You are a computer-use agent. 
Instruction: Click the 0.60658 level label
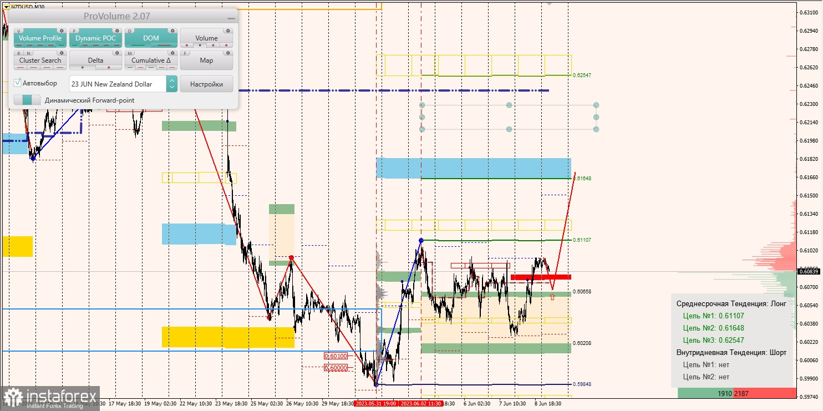point(582,291)
